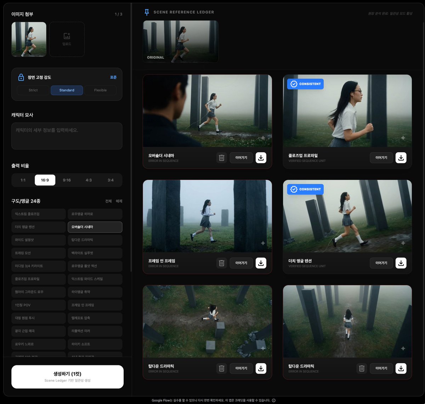Open the 클로즈업 프로파일 result image
425x404 pixels.
pyautogui.click(x=347, y=111)
